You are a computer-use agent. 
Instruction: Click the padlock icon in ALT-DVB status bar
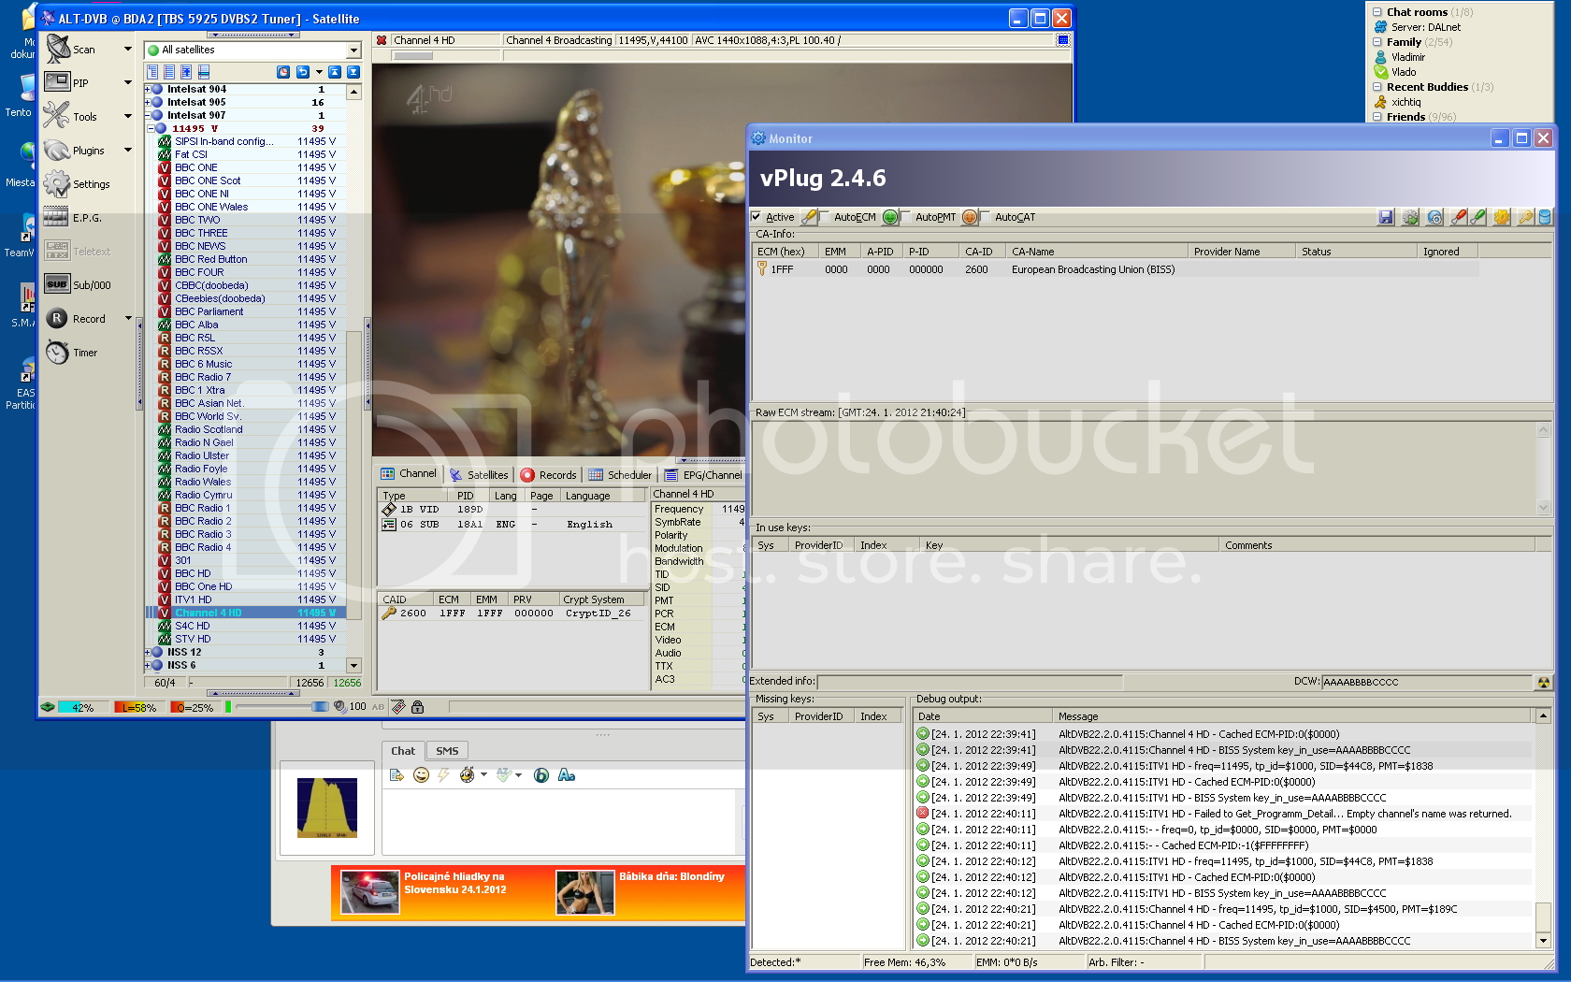(418, 707)
